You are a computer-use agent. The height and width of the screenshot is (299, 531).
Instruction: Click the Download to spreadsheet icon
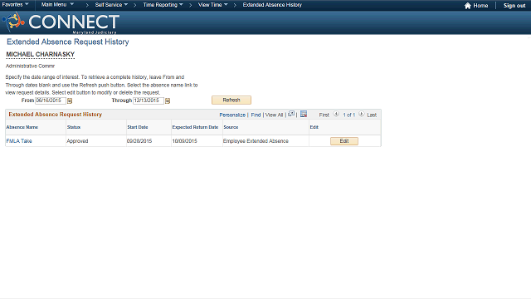(304, 115)
